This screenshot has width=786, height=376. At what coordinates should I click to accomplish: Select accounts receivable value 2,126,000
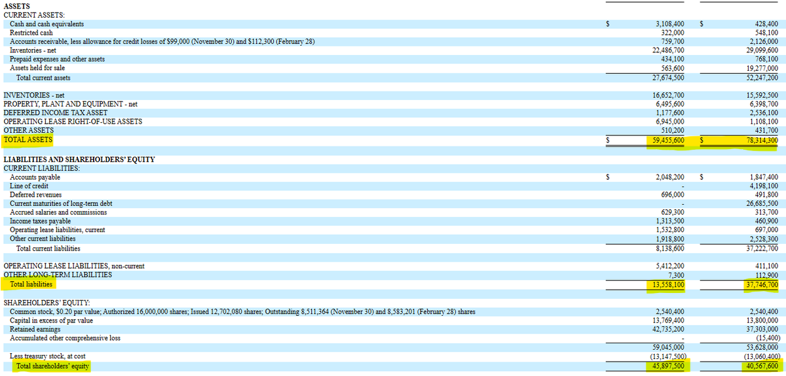click(x=764, y=42)
